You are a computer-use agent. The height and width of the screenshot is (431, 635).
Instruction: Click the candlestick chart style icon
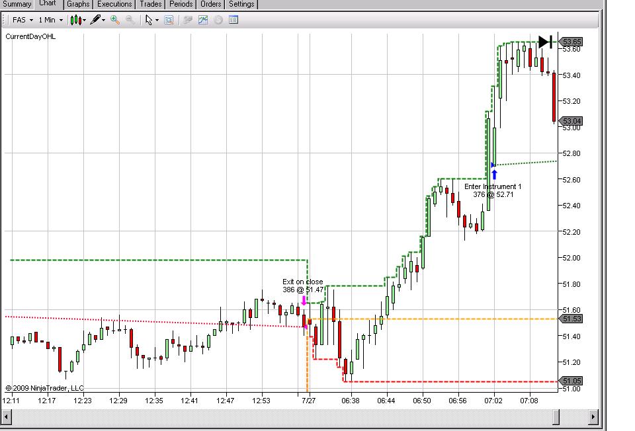tap(75, 20)
